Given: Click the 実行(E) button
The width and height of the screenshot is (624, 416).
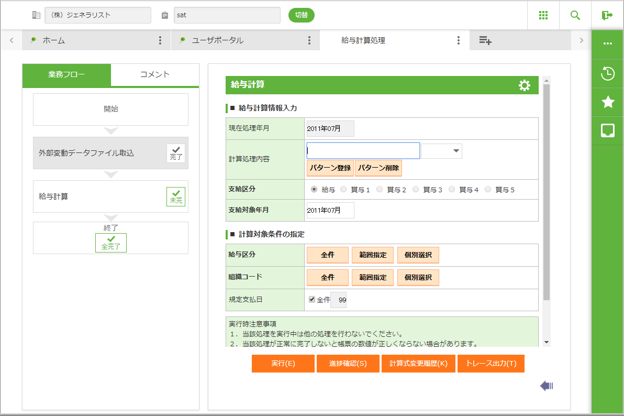Looking at the screenshot, I should click(283, 364).
